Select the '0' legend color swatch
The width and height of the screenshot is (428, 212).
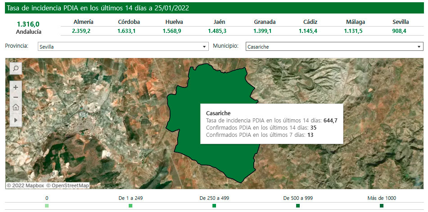(47, 206)
